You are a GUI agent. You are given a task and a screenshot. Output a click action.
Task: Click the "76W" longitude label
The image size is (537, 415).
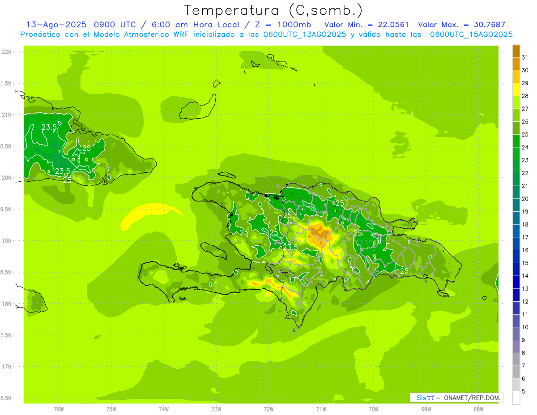[59, 409]
